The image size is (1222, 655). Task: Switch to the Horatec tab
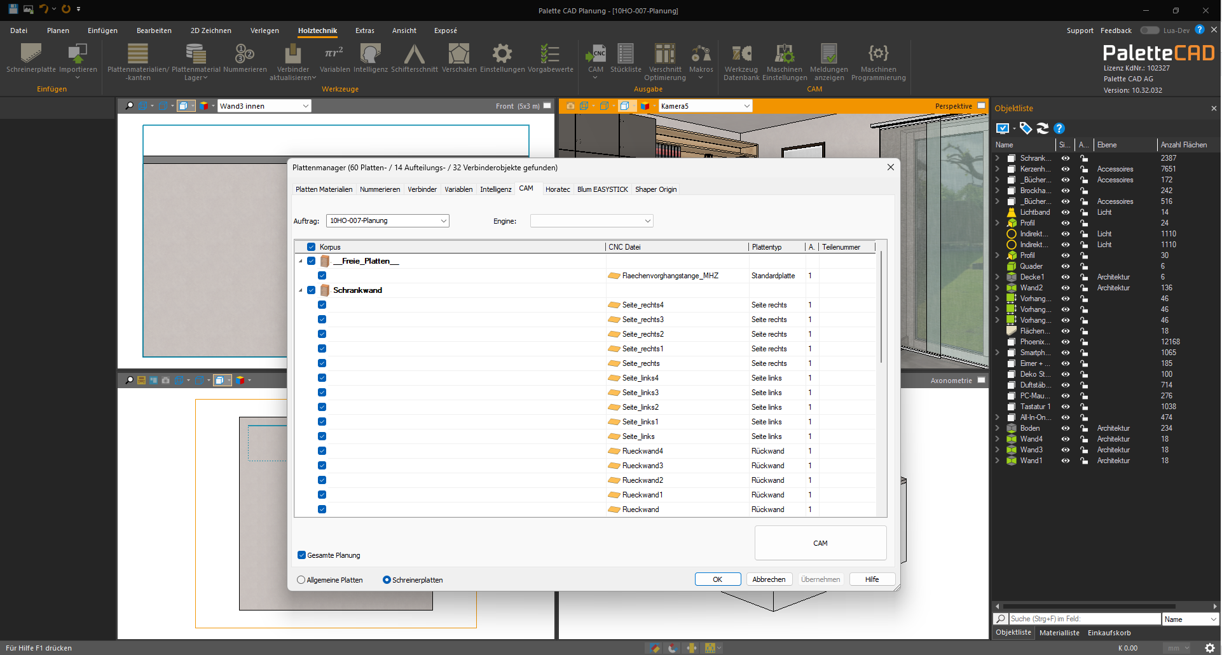(558, 189)
